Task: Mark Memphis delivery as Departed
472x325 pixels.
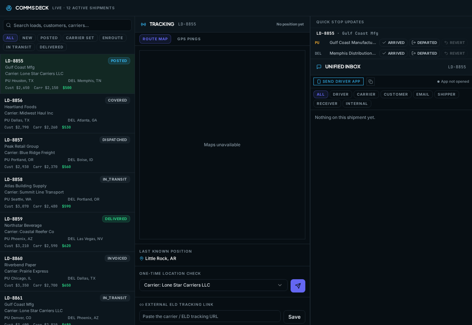Action: [x=424, y=54]
